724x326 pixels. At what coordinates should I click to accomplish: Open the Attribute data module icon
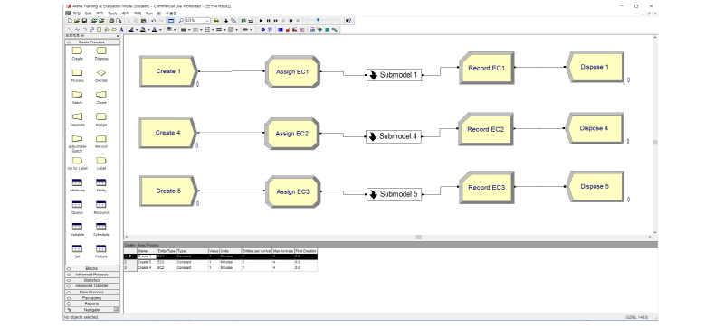coord(77,182)
